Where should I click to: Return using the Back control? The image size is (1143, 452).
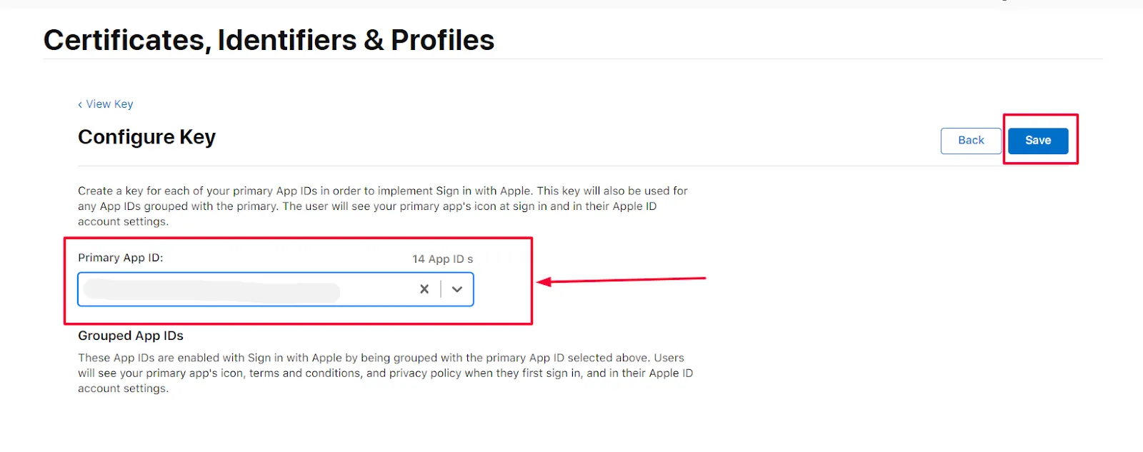tap(969, 141)
